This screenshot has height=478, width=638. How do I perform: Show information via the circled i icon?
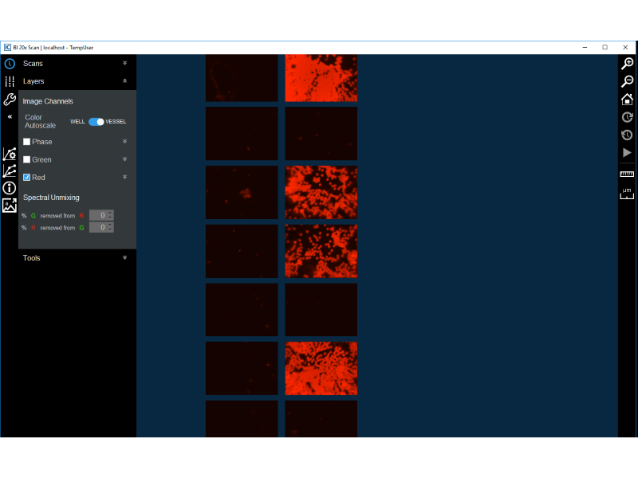tap(10, 188)
